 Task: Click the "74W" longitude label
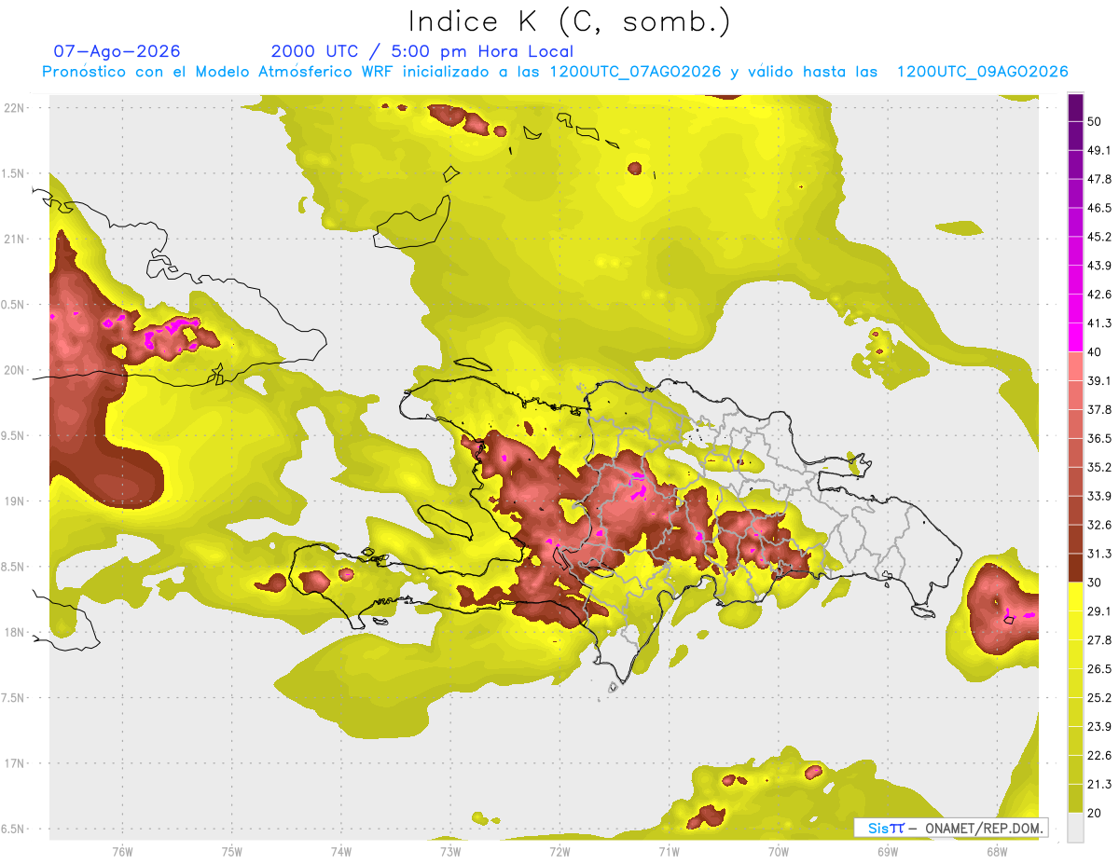[341, 852]
